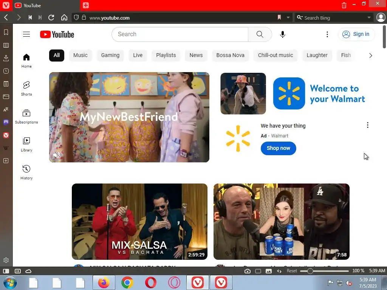The height and width of the screenshot is (290, 387).
Task: Add a new web panel
Action: click(x=6, y=161)
